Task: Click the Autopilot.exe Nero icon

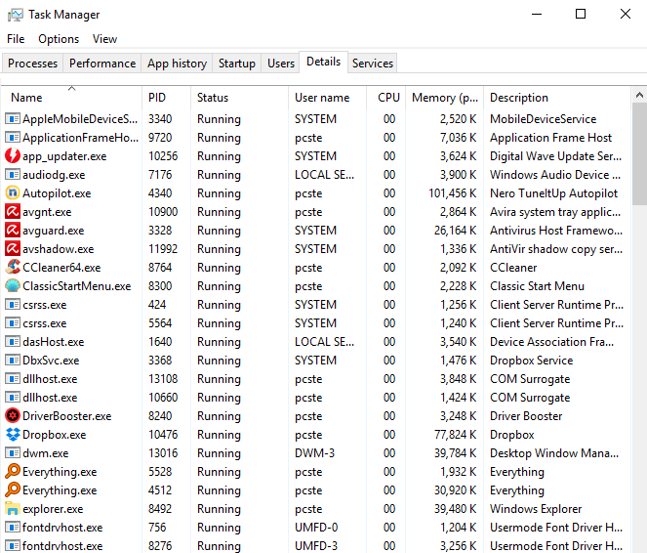Action: pyautogui.click(x=13, y=193)
